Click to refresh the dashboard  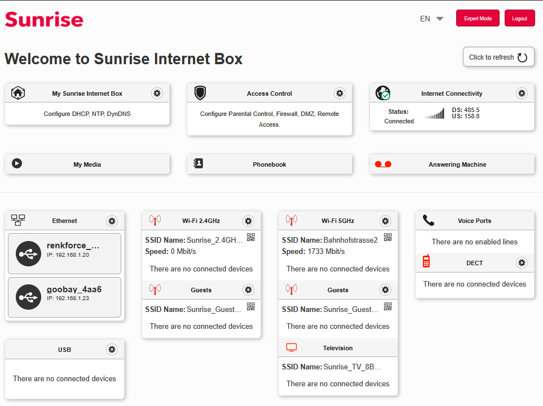(x=498, y=57)
